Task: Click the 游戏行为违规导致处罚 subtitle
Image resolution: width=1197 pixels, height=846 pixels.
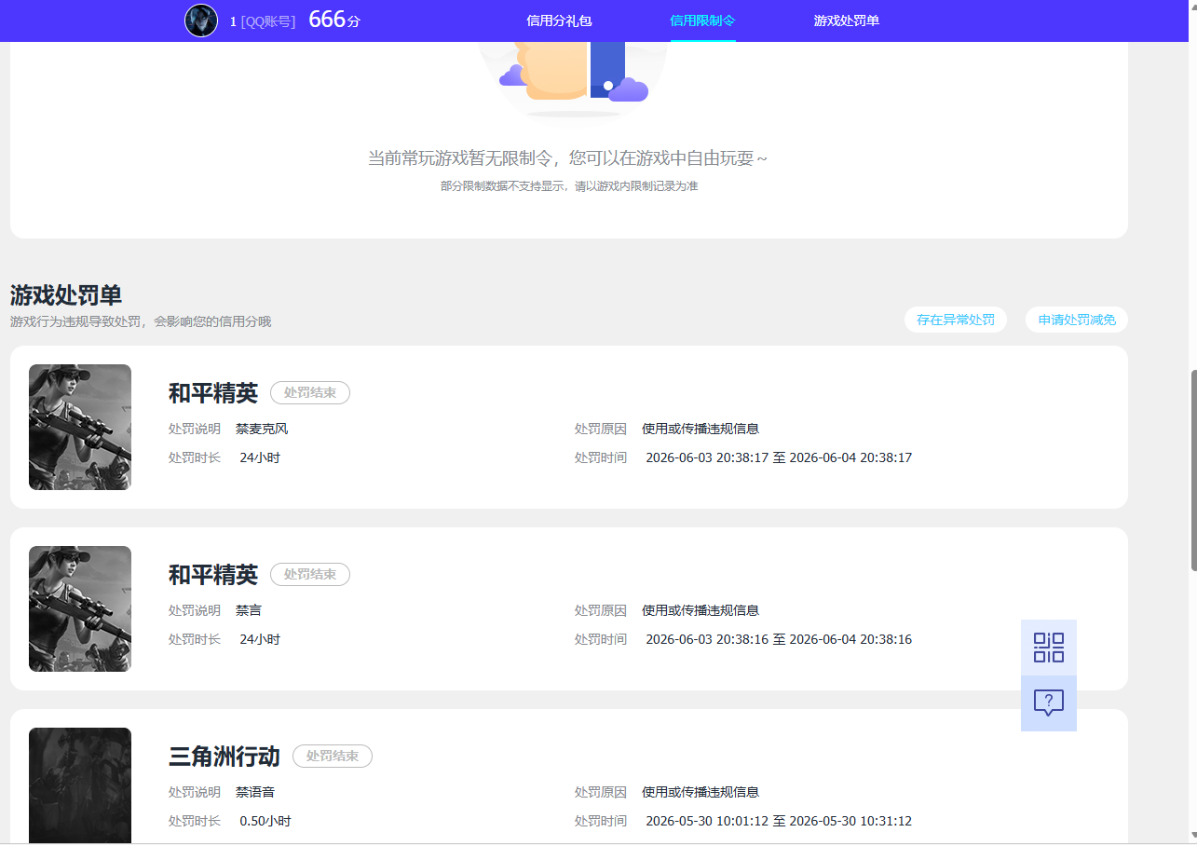Action: 141,321
